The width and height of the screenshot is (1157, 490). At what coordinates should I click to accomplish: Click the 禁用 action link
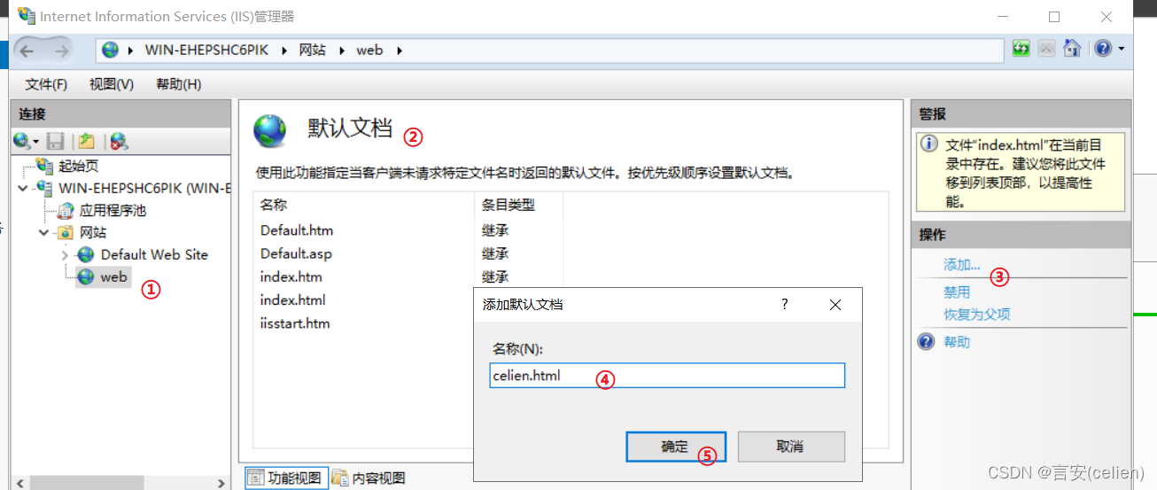(957, 292)
